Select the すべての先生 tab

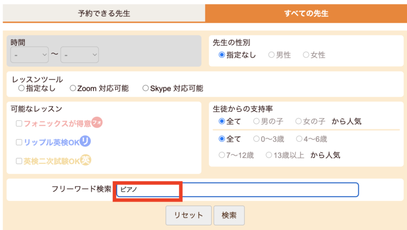pyautogui.click(x=306, y=13)
